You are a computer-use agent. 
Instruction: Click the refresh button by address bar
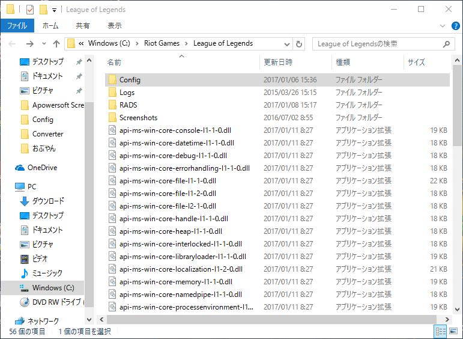[299, 44]
